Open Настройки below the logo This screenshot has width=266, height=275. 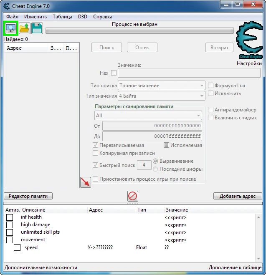click(249, 63)
